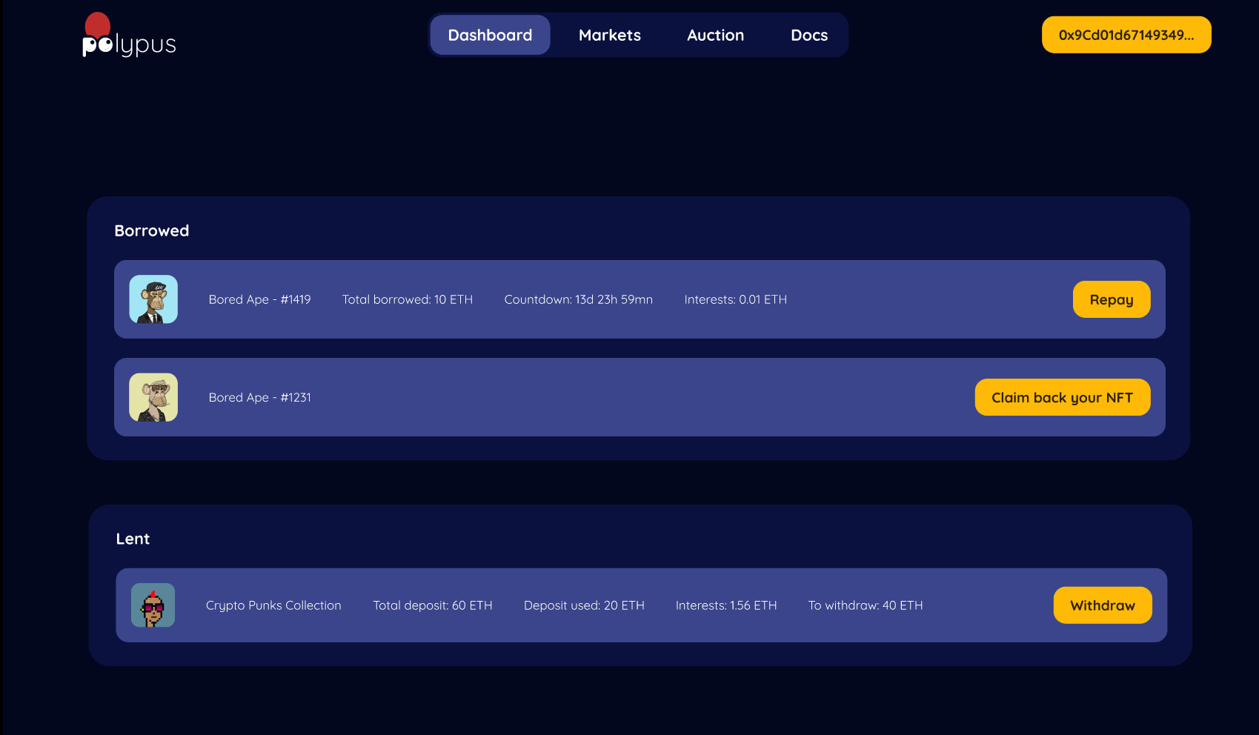The image size is (1259, 735).
Task: Click "Deposit used: 20 ETH" text
Action: point(584,605)
